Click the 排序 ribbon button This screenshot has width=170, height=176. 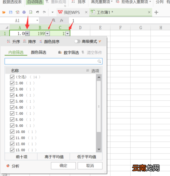pyautogui.click(x=78, y=2)
